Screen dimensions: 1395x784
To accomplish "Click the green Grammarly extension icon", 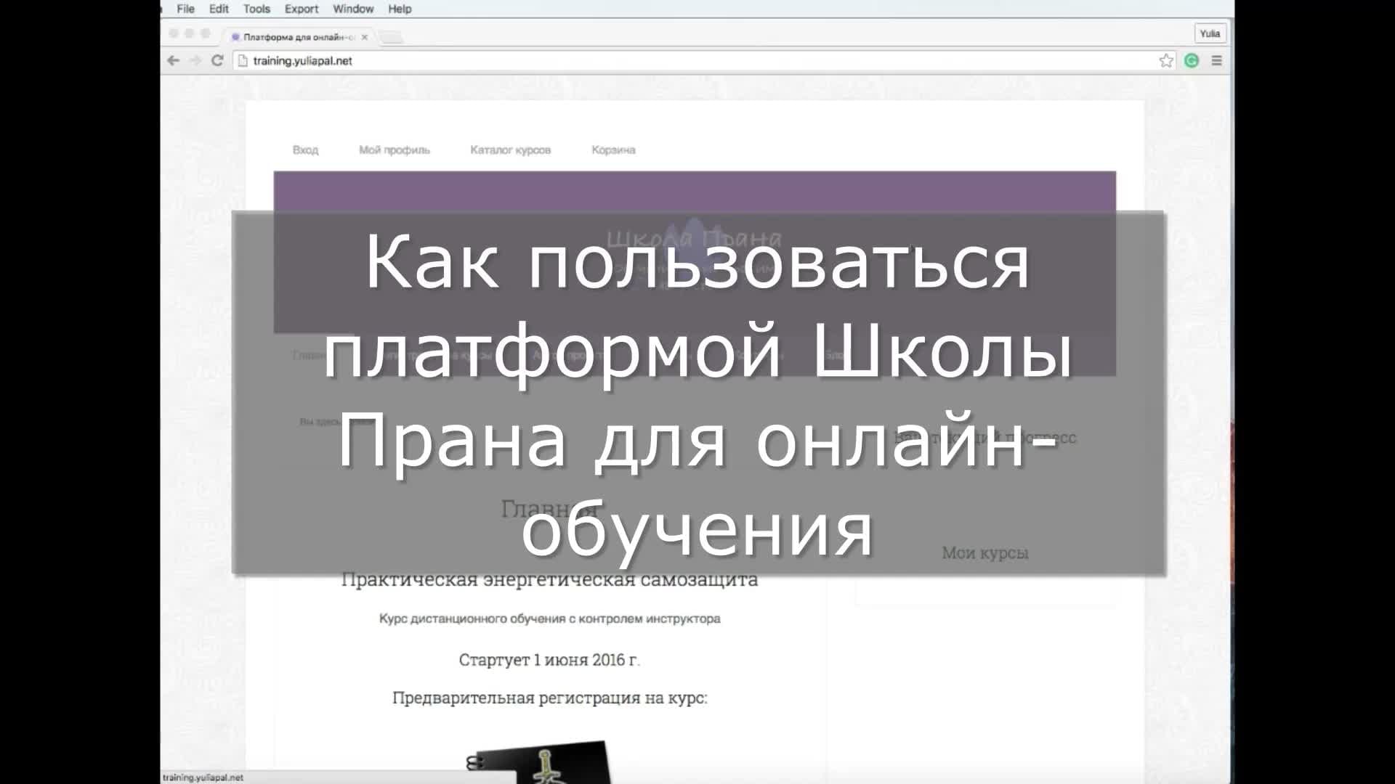I will (1192, 61).
